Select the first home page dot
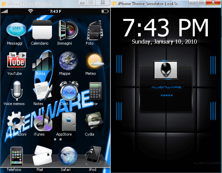The height and width of the screenshot is (173, 222). click(x=55, y=139)
